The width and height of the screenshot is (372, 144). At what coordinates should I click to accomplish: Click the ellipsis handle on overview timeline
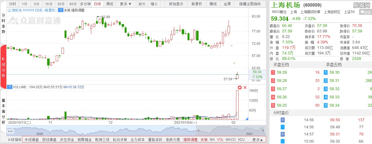[10, 131]
